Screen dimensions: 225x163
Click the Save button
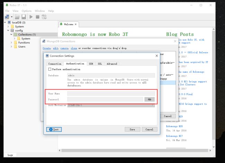tap(132, 129)
